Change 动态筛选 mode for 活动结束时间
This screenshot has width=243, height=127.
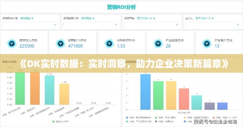(x=87, y=18)
